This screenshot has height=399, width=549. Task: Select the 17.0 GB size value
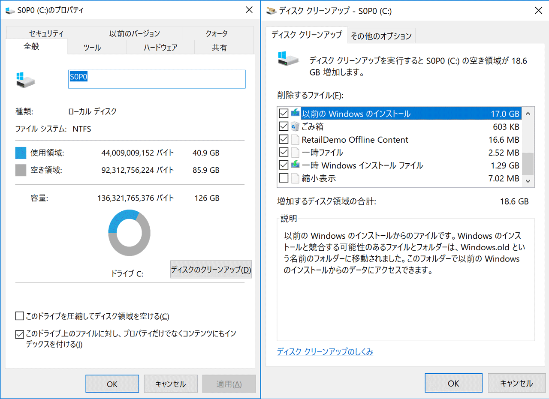tap(505, 114)
